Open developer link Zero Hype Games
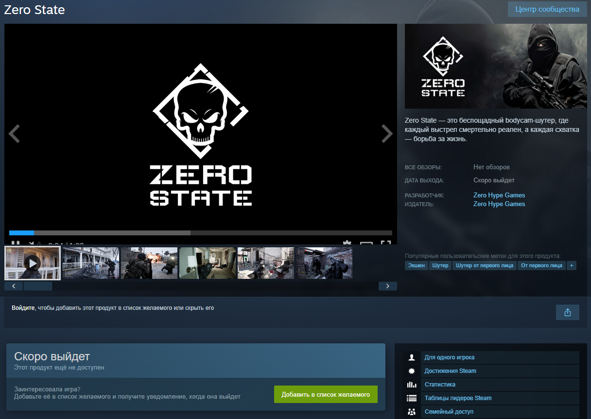 point(499,195)
